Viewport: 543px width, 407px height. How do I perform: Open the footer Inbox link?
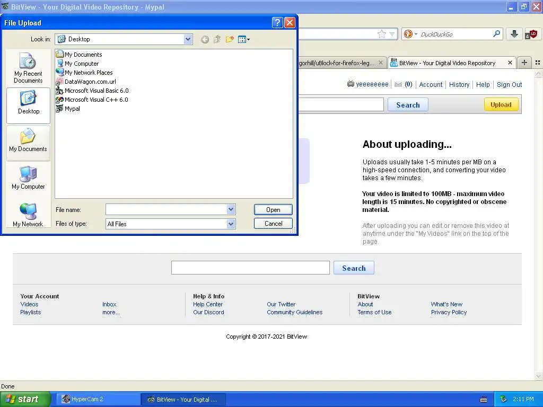click(109, 304)
